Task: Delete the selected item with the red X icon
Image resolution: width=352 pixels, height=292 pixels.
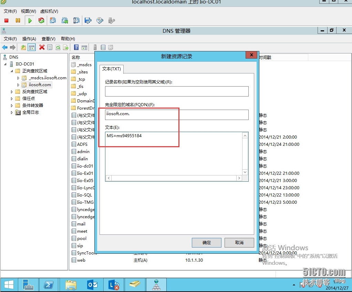Action: click(42, 47)
